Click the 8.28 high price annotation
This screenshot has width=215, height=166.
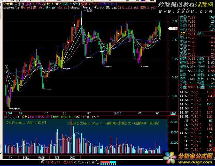89,11
